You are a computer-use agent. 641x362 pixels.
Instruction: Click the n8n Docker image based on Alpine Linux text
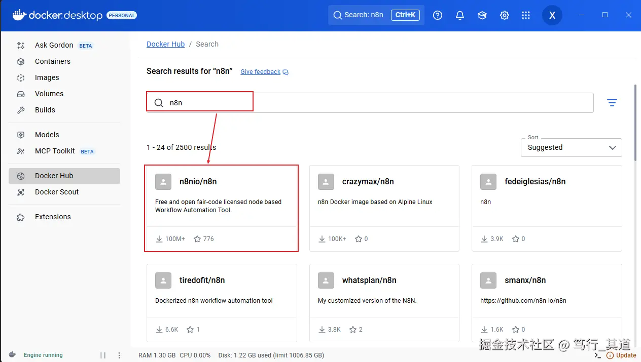pyautogui.click(x=375, y=202)
